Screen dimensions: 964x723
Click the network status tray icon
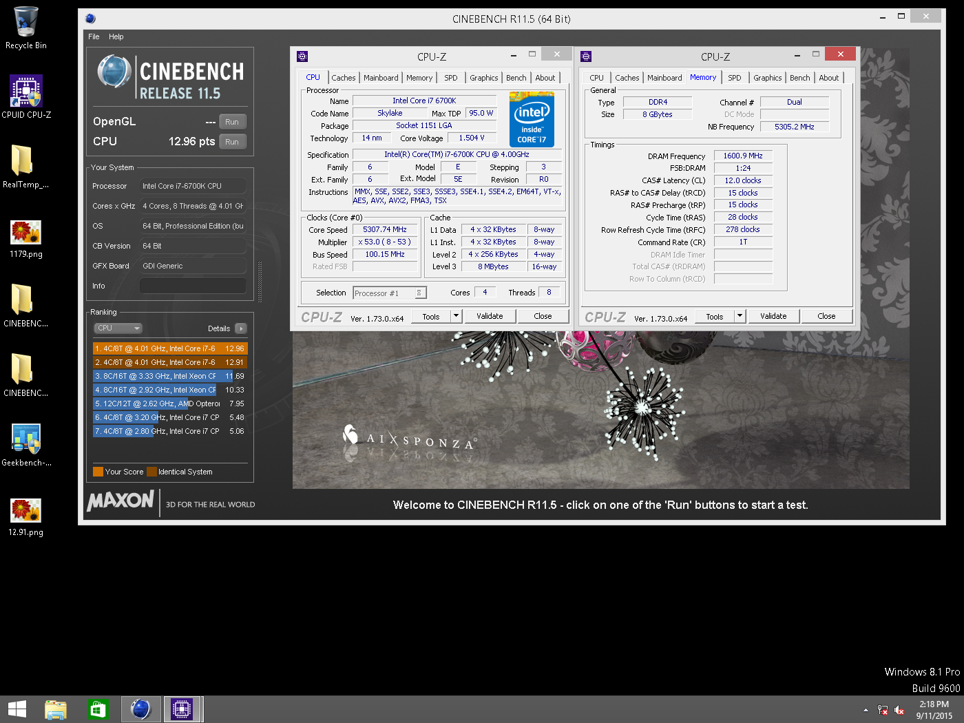(x=883, y=710)
